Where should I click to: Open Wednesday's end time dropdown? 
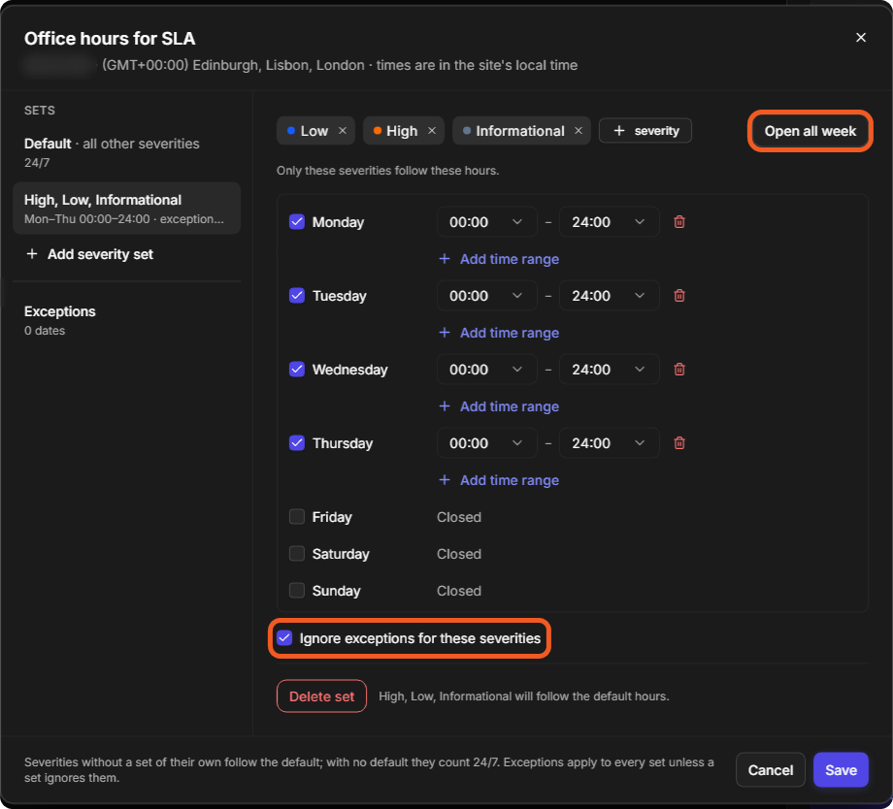point(609,370)
